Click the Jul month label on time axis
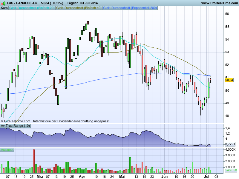The height and width of the screenshot is (179, 239). point(206,177)
